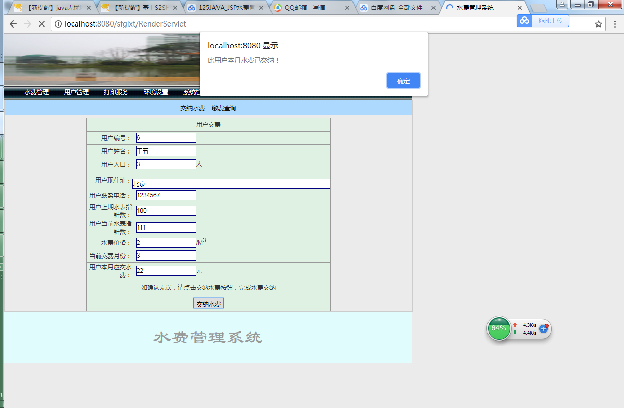Click the Chrome user profile icon
The image size is (624, 408).
coord(562,4)
